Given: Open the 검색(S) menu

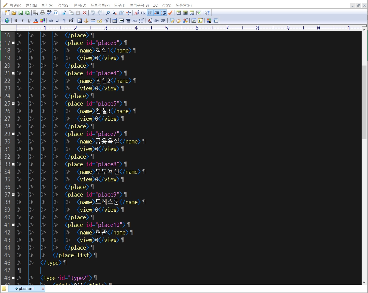Looking at the screenshot, I should click(x=64, y=5).
